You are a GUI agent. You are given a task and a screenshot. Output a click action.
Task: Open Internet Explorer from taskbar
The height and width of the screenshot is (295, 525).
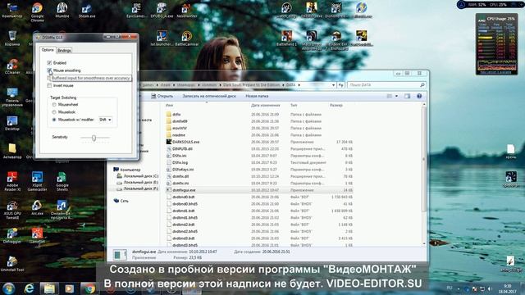[30, 288]
